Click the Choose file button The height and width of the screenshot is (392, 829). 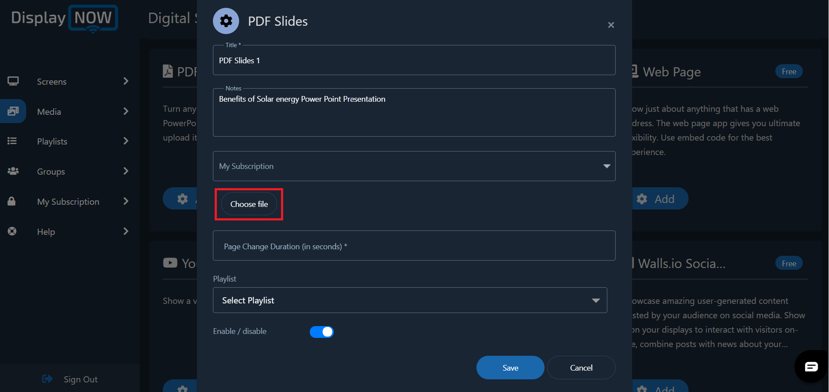249,204
